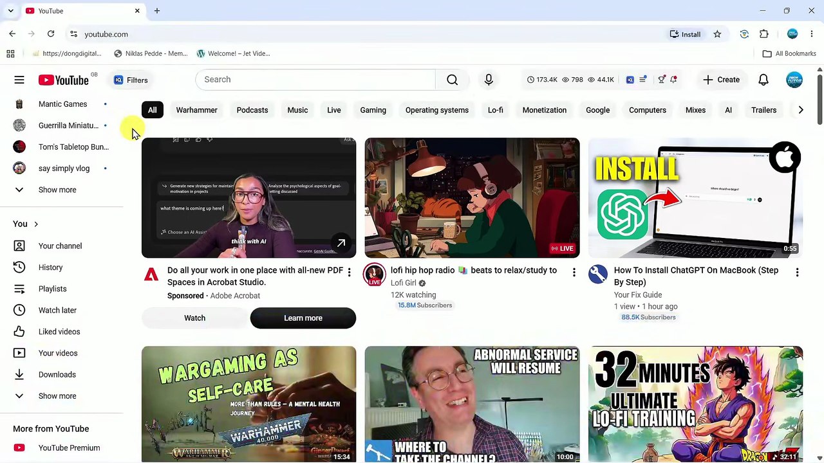Open the YouTube guide hamburger menu
The height and width of the screenshot is (463, 824).
pyautogui.click(x=19, y=80)
